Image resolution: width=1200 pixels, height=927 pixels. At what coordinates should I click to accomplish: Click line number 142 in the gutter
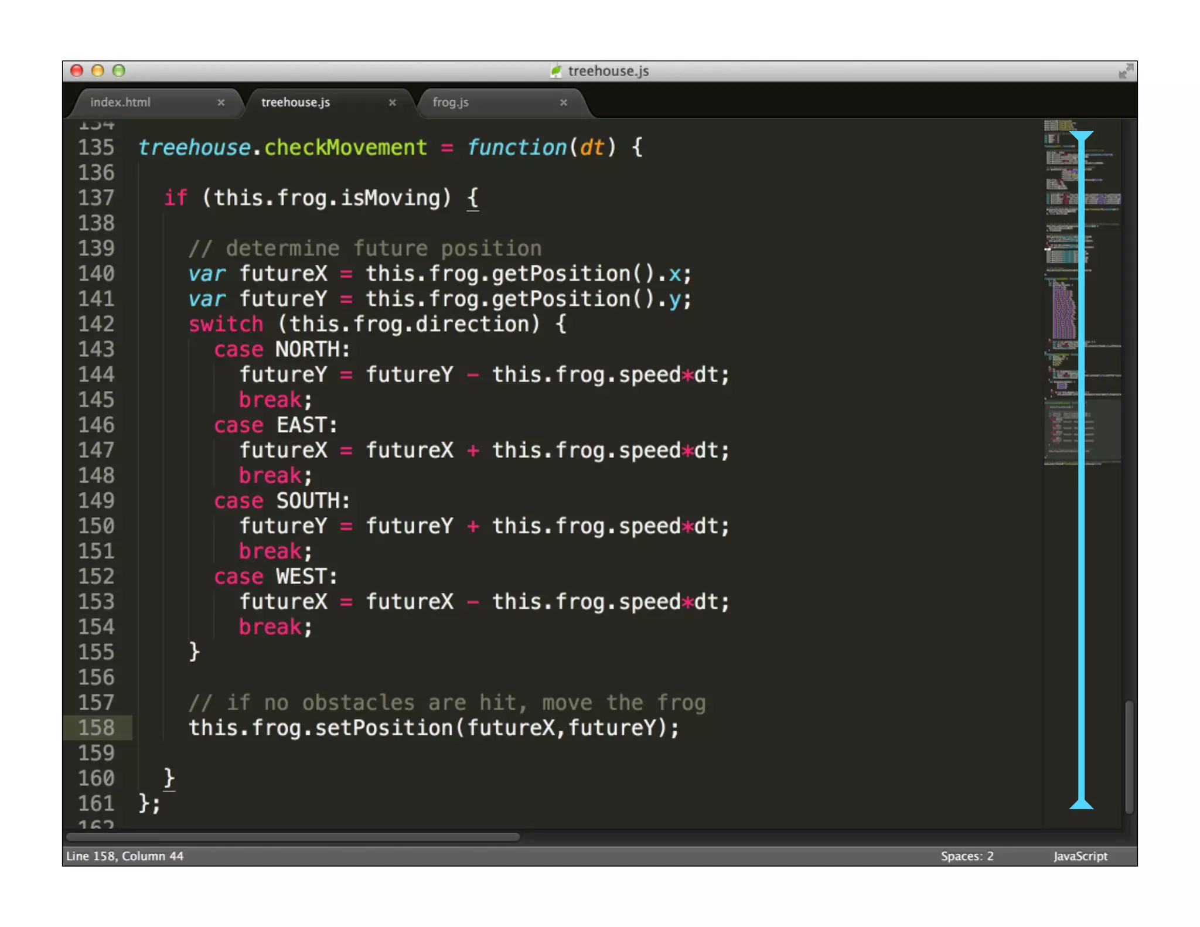pos(97,324)
